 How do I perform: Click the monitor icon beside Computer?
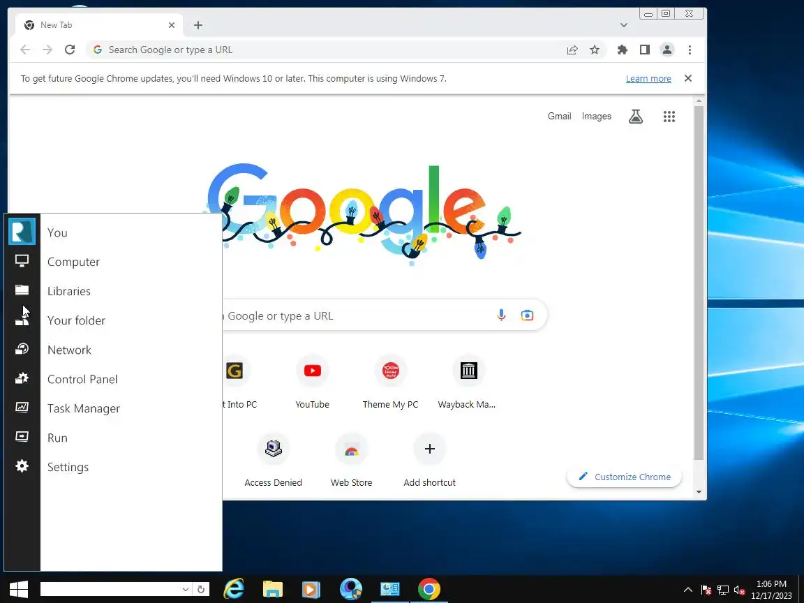click(22, 261)
